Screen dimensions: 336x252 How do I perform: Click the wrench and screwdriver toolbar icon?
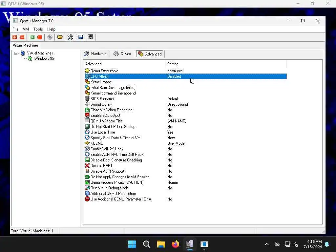click(70, 37)
